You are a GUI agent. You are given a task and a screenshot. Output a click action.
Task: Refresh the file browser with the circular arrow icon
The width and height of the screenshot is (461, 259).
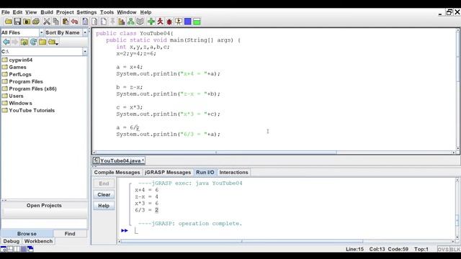(33, 42)
